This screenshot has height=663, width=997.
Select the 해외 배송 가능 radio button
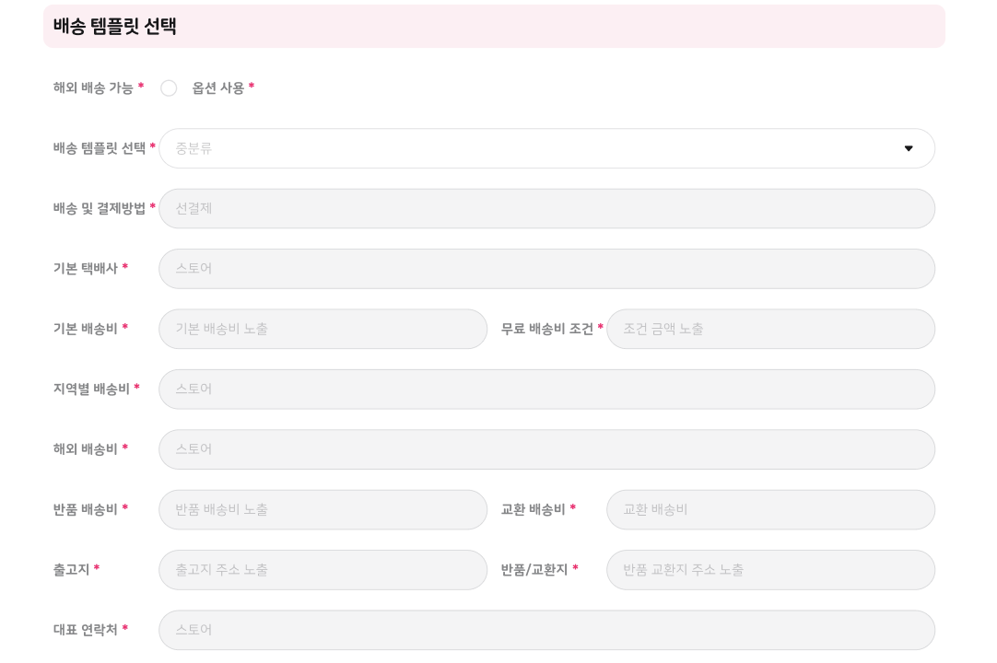(169, 88)
